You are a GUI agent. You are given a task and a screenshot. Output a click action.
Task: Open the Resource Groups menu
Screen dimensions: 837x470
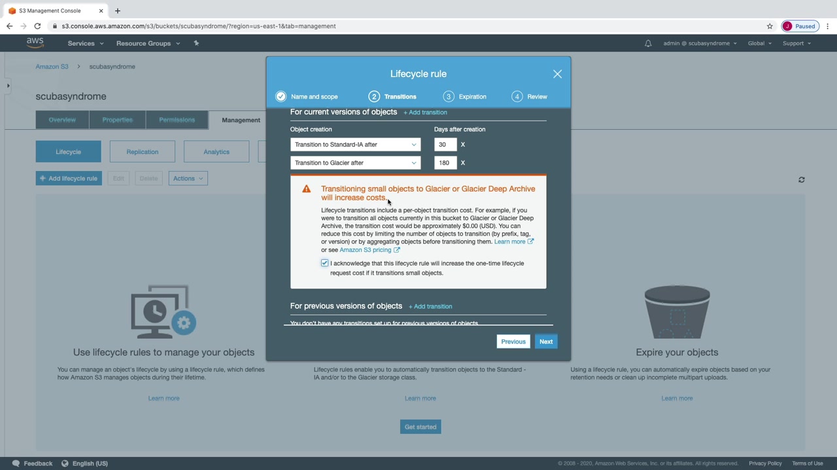click(147, 43)
